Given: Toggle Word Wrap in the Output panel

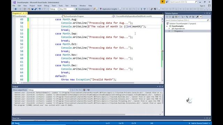Looking at the screenshot, I should [x=88, y=90].
